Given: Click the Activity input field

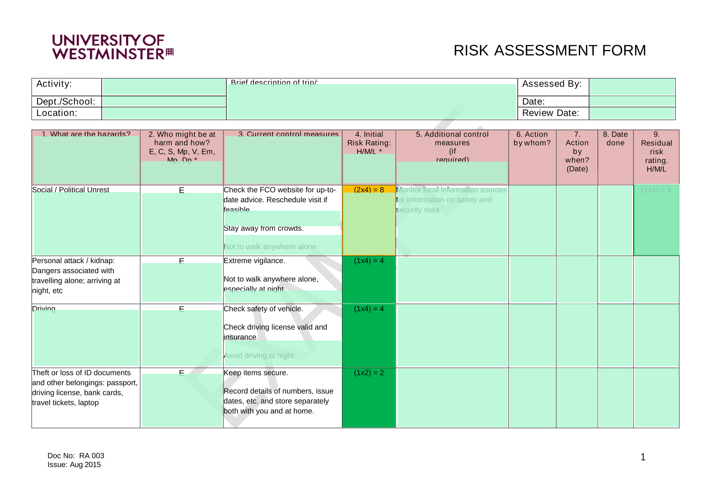Looking at the screenshot, I should pyautogui.click(x=164, y=87).
